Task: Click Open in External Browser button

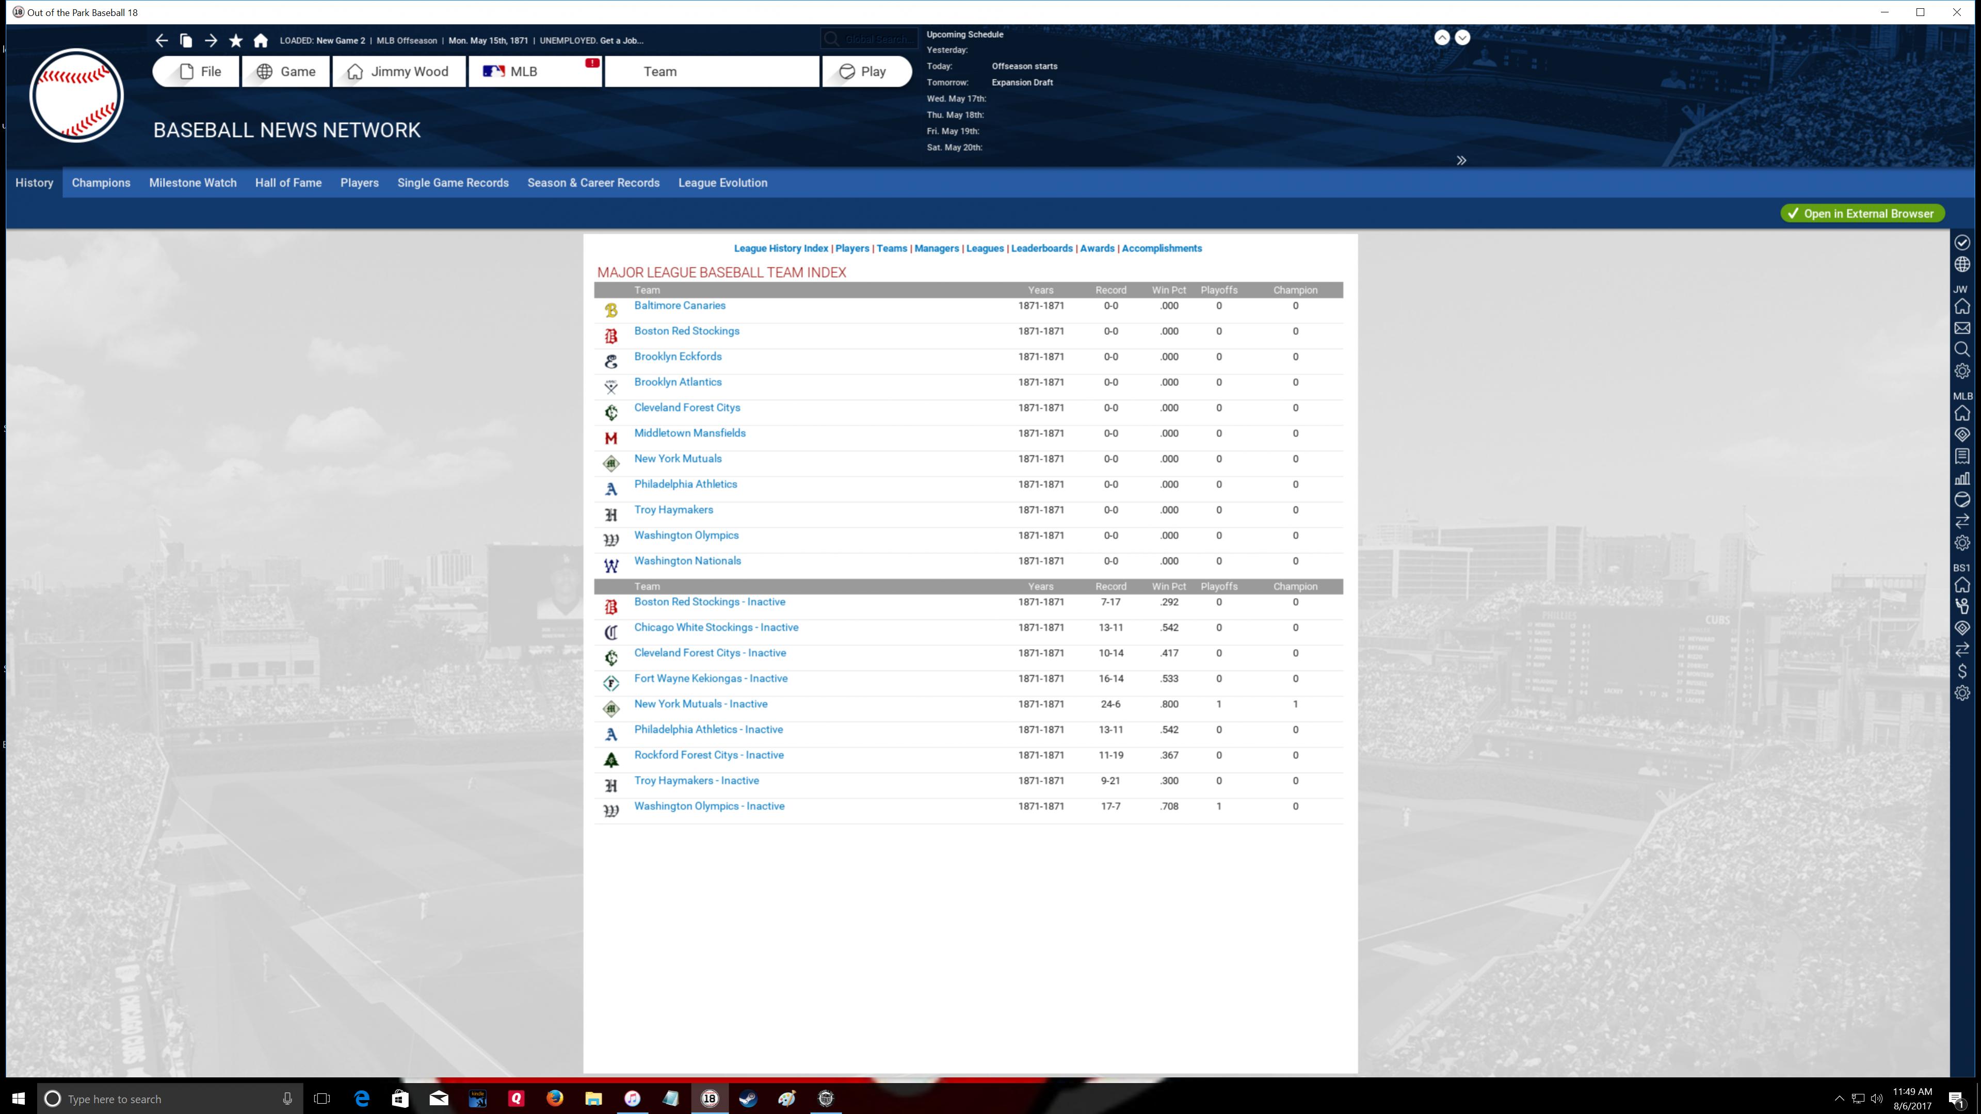Action: tap(1862, 214)
